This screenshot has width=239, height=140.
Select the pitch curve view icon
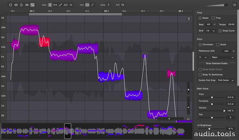tap(93, 5)
